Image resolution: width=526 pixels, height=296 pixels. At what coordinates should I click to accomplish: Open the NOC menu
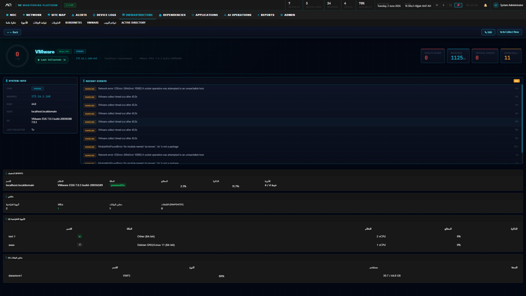click(11, 15)
